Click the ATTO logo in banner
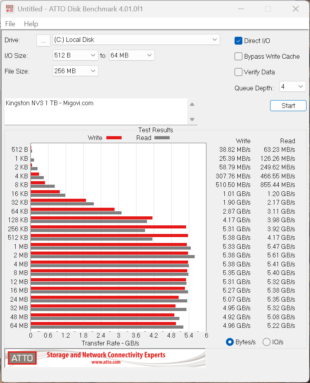The image size is (310, 383). click(x=22, y=358)
